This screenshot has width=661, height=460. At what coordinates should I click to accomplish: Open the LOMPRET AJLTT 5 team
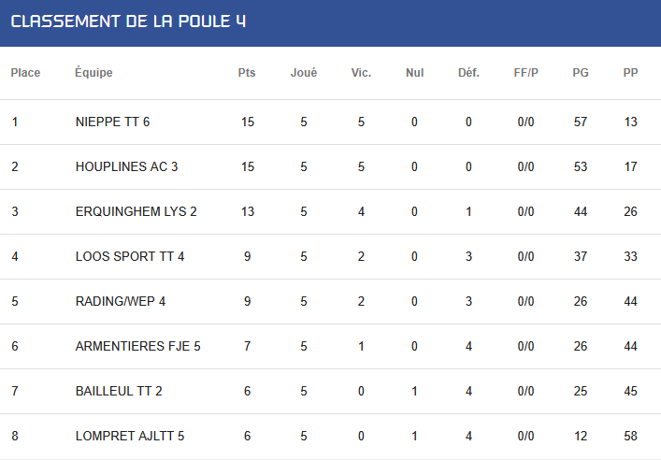[130, 436]
